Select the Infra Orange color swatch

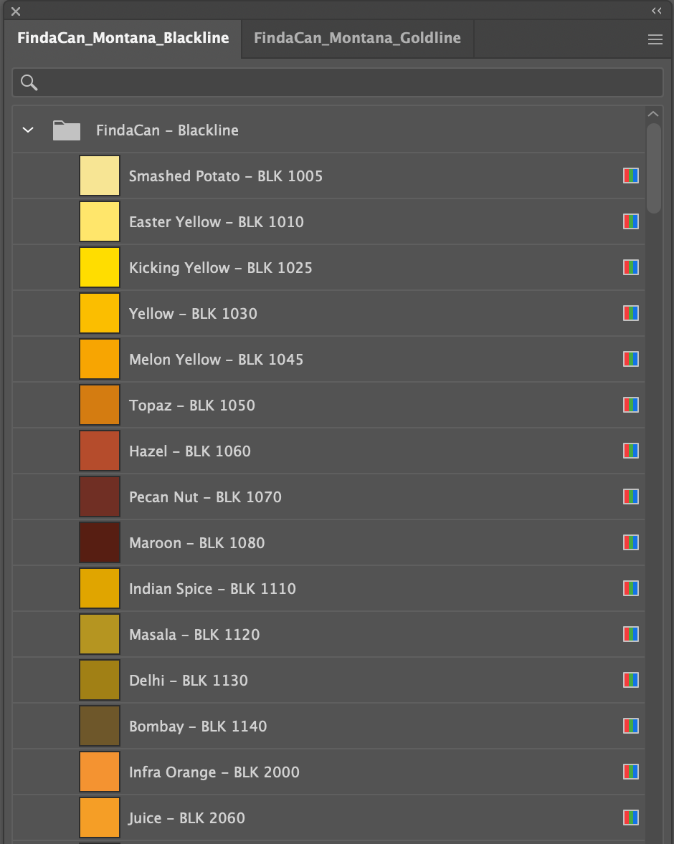tap(100, 772)
